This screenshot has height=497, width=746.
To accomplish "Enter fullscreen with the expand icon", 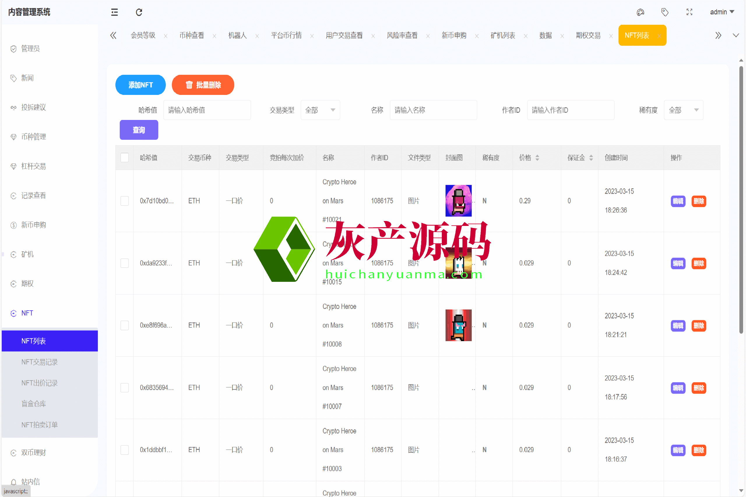I will point(689,12).
